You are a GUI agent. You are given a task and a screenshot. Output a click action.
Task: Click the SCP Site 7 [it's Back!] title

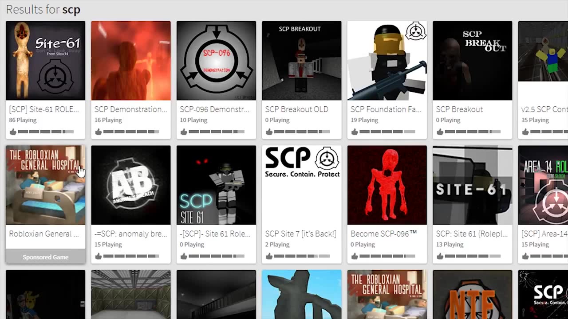tap(301, 234)
